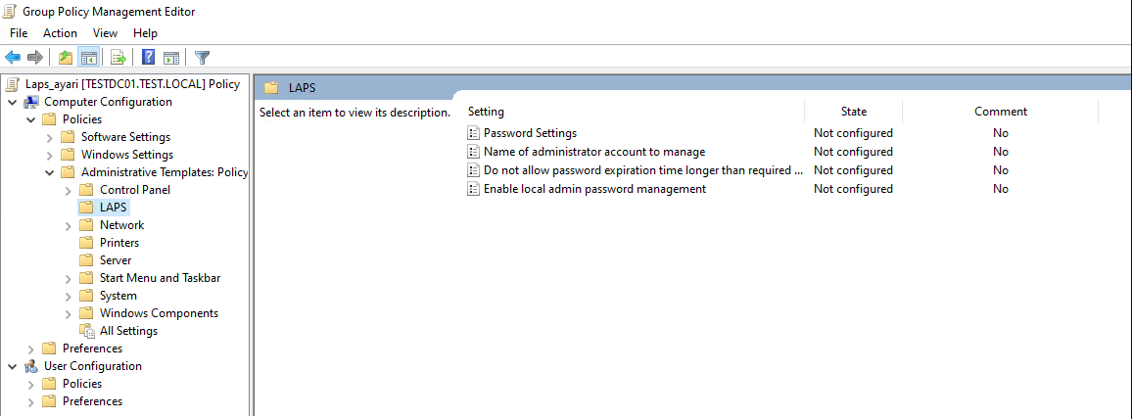Select the Windows Components folder icon
Image resolution: width=1132 pixels, height=419 pixels.
click(x=86, y=313)
